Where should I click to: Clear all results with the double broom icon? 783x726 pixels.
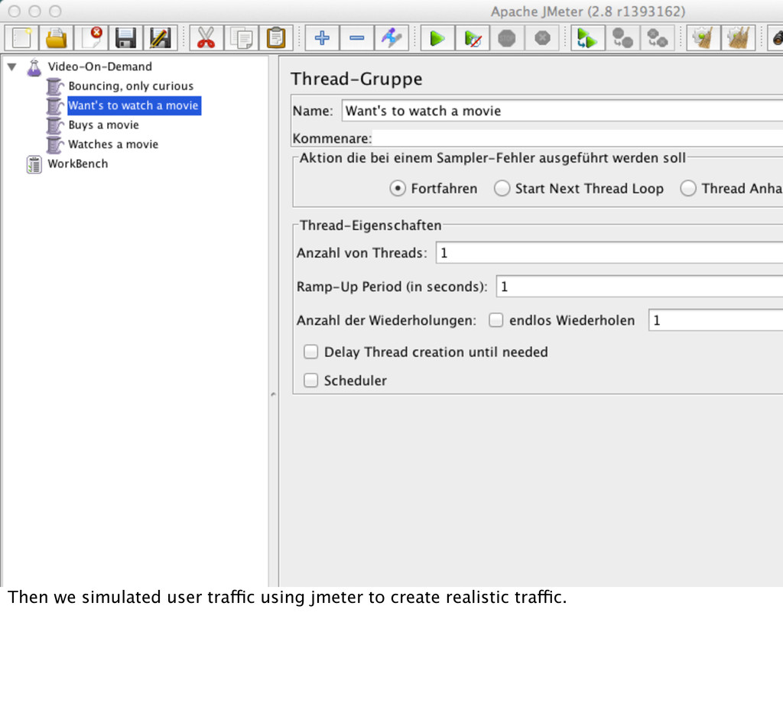pyautogui.click(x=738, y=38)
